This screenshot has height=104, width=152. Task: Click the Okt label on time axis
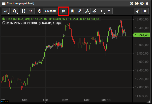[45, 100]
